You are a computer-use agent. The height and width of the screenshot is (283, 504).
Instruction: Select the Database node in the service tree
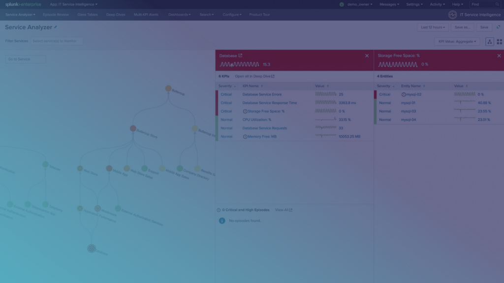(x=91, y=248)
